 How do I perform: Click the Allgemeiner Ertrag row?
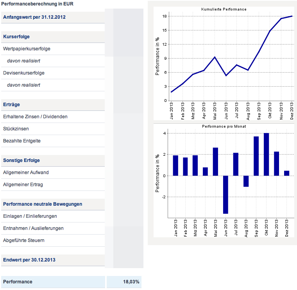point(23,185)
